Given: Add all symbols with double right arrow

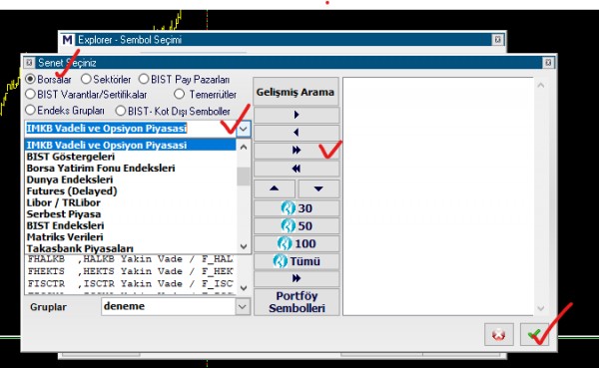Looking at the screenshot, I should point(297,150).
